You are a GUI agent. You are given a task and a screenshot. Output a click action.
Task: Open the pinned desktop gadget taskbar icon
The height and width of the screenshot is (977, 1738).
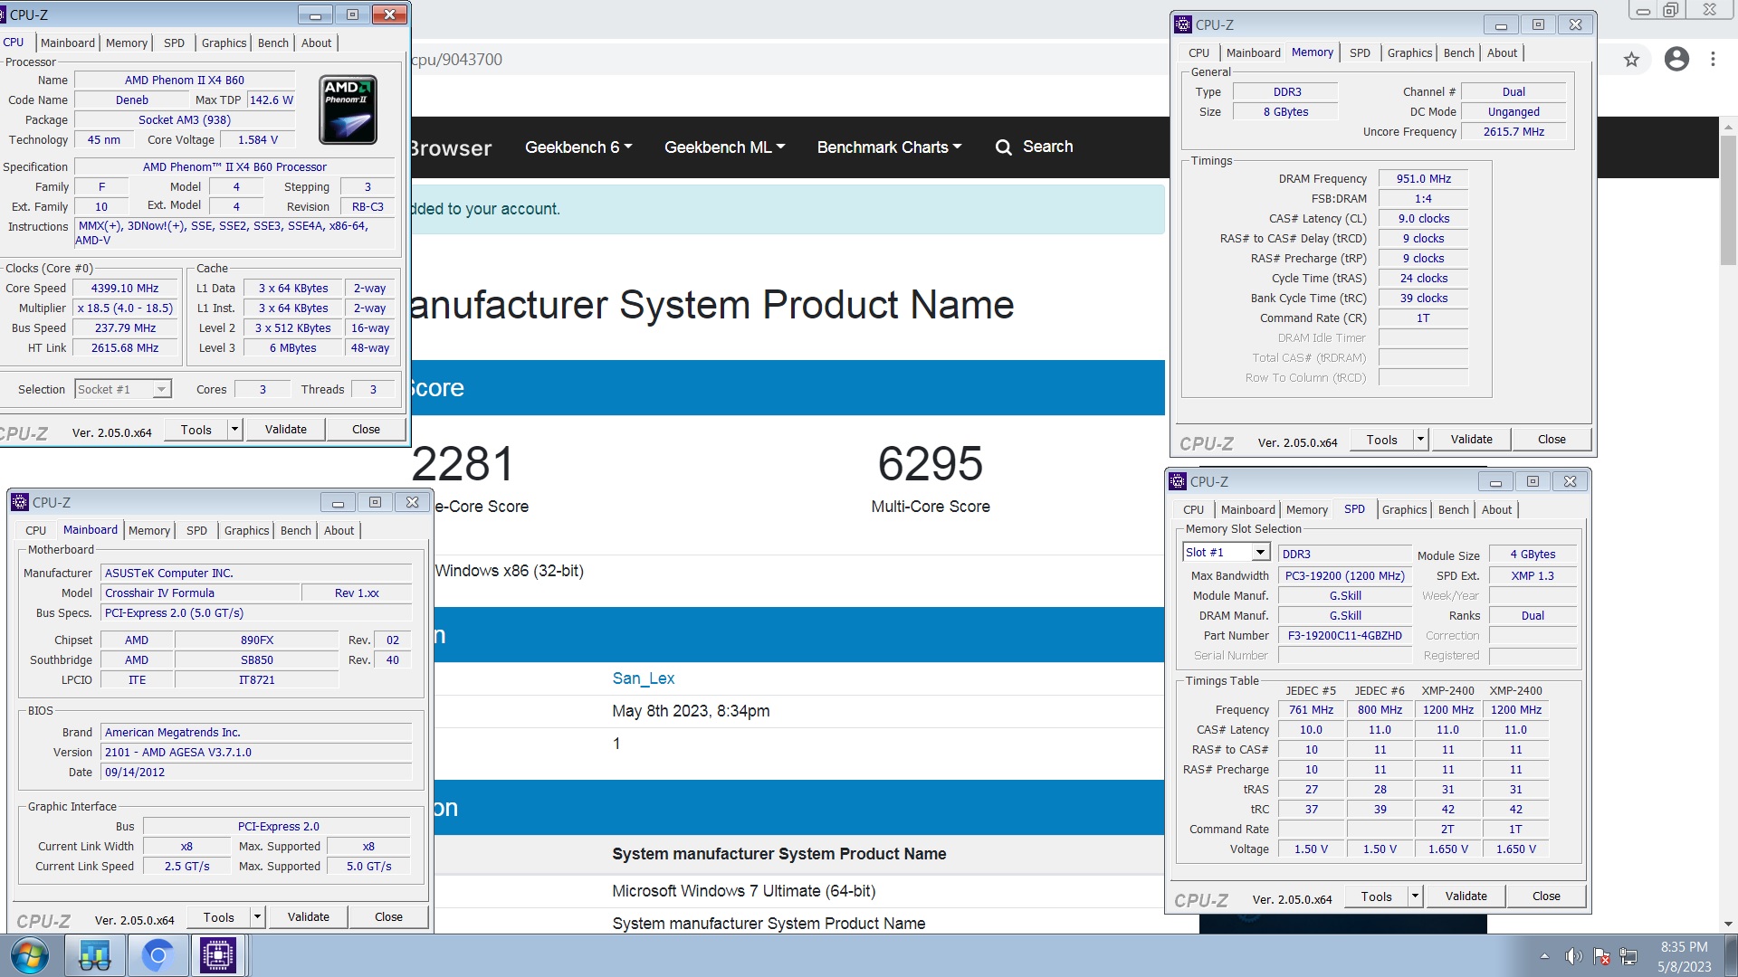click(94, 956)
